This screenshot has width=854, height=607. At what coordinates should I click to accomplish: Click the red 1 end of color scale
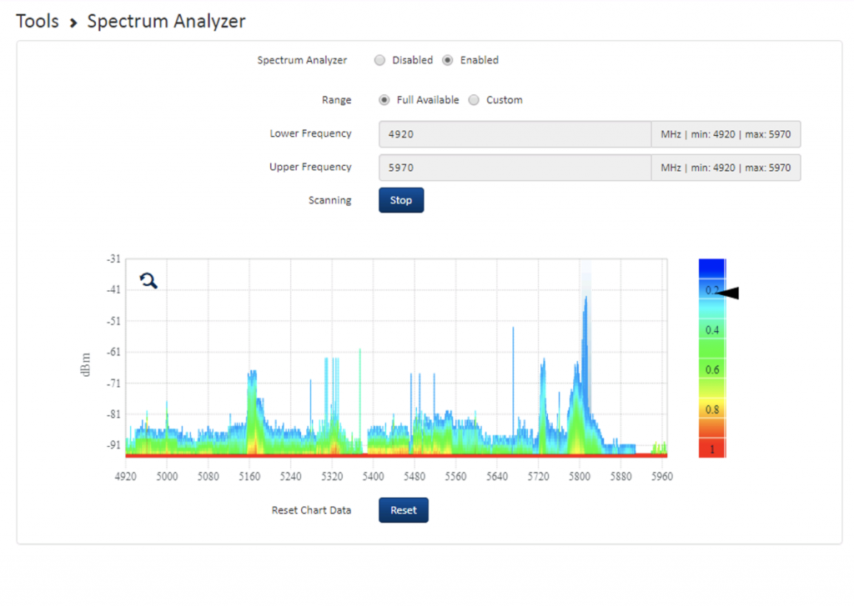tap(712, 449)
